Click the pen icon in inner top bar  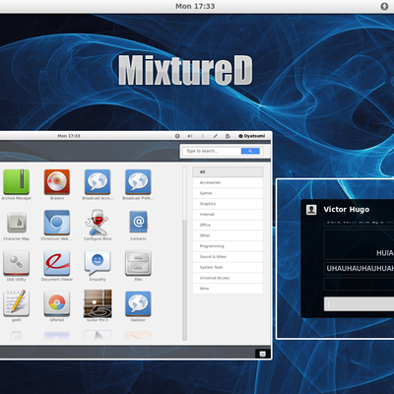216,136
